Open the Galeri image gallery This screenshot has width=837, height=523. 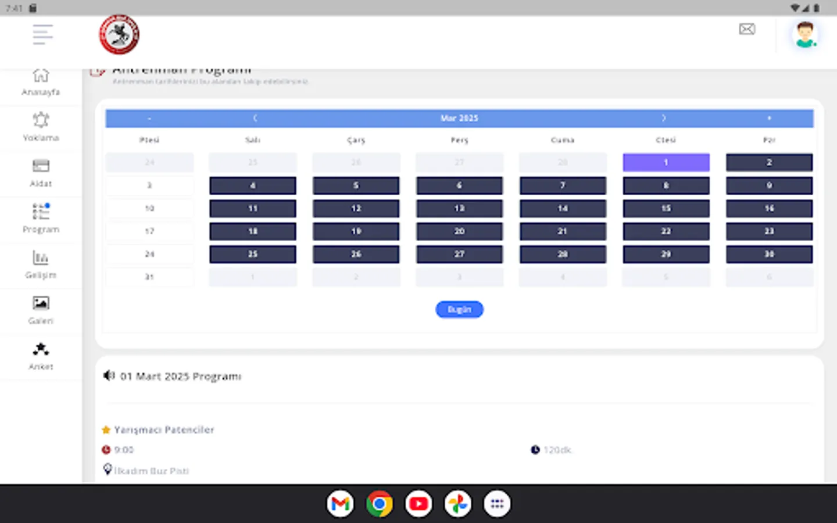point(41,310)
